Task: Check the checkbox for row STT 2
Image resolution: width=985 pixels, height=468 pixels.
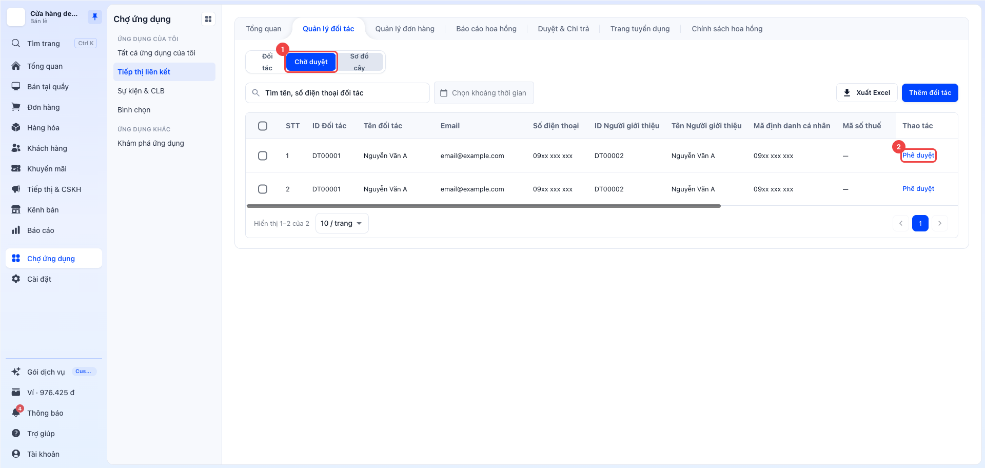Action: pos(263,189)
